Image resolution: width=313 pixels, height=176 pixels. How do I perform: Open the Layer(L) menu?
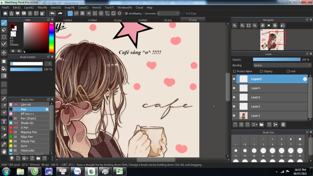tap(29, 8)
